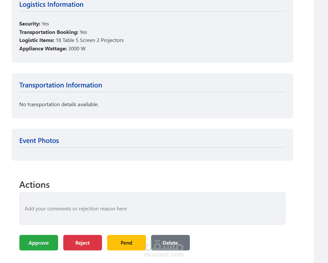This screenshot has width=328, height=263.
Task: Click the Transportation Information heading
Action: (x=61, y=85)
